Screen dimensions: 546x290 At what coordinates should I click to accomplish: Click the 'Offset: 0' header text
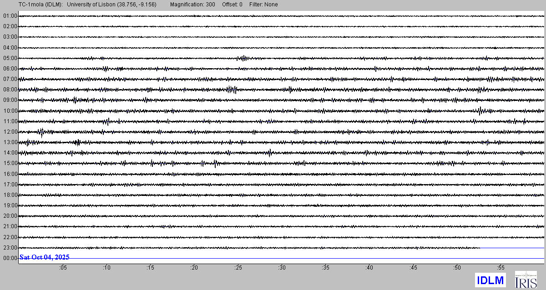232,5
